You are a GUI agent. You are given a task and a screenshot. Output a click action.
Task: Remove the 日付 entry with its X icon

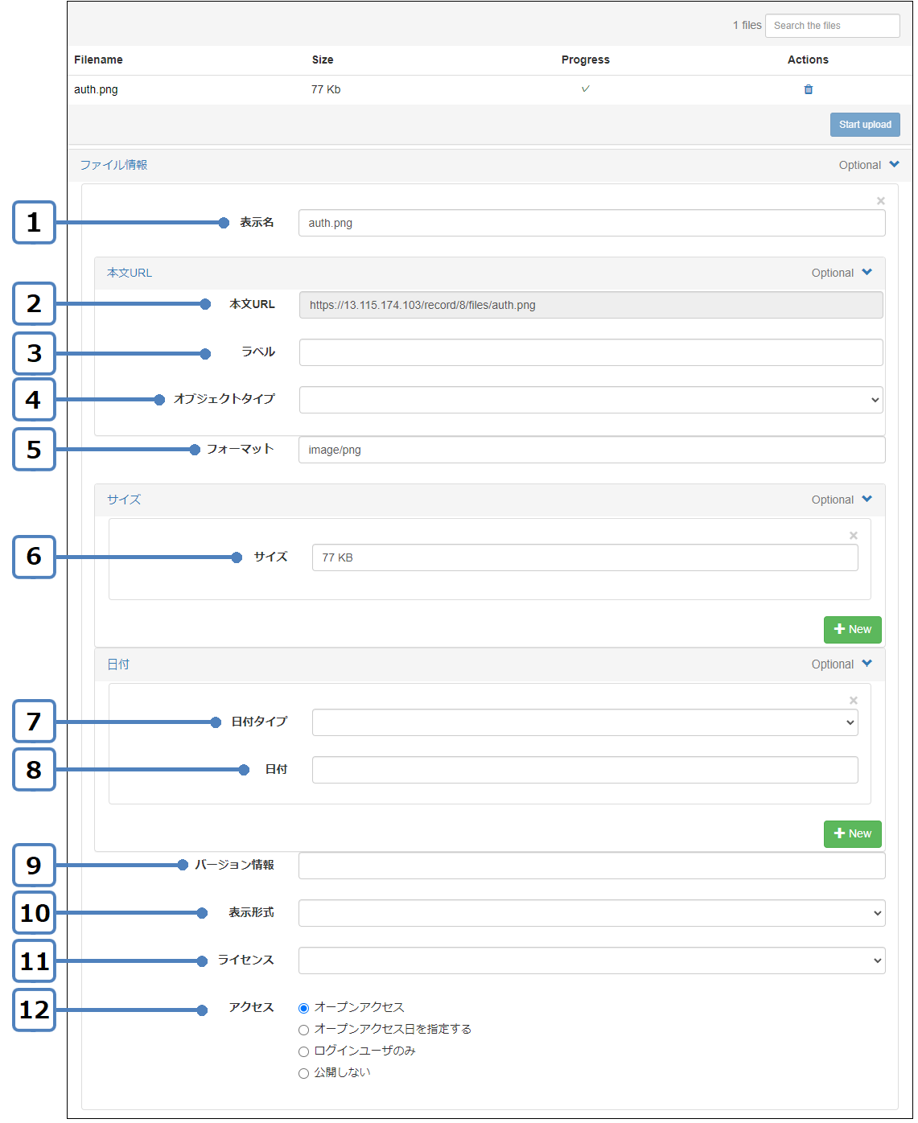pos(853,701)
